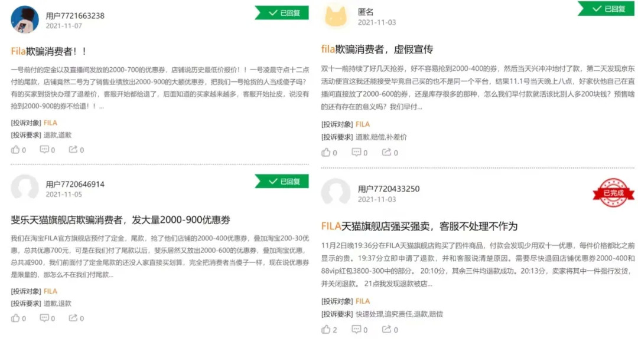This screenshot has height=339, width=638.
Task: Click the red 已完成 stamp
Action: [609, 193]
